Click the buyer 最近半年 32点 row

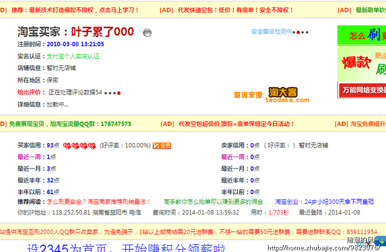pyautogui.click(x=39, y=180)
